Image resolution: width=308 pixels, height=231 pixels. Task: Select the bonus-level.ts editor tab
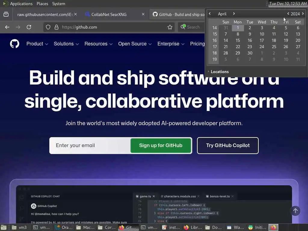click(x=220, y=196)
